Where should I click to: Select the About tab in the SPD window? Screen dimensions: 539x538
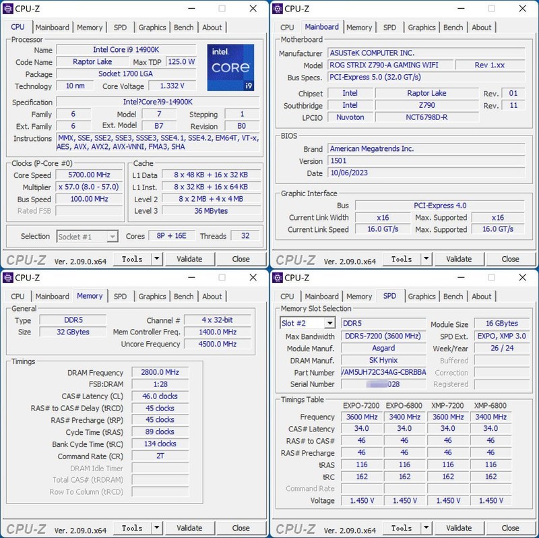click(x=482, y=296)
